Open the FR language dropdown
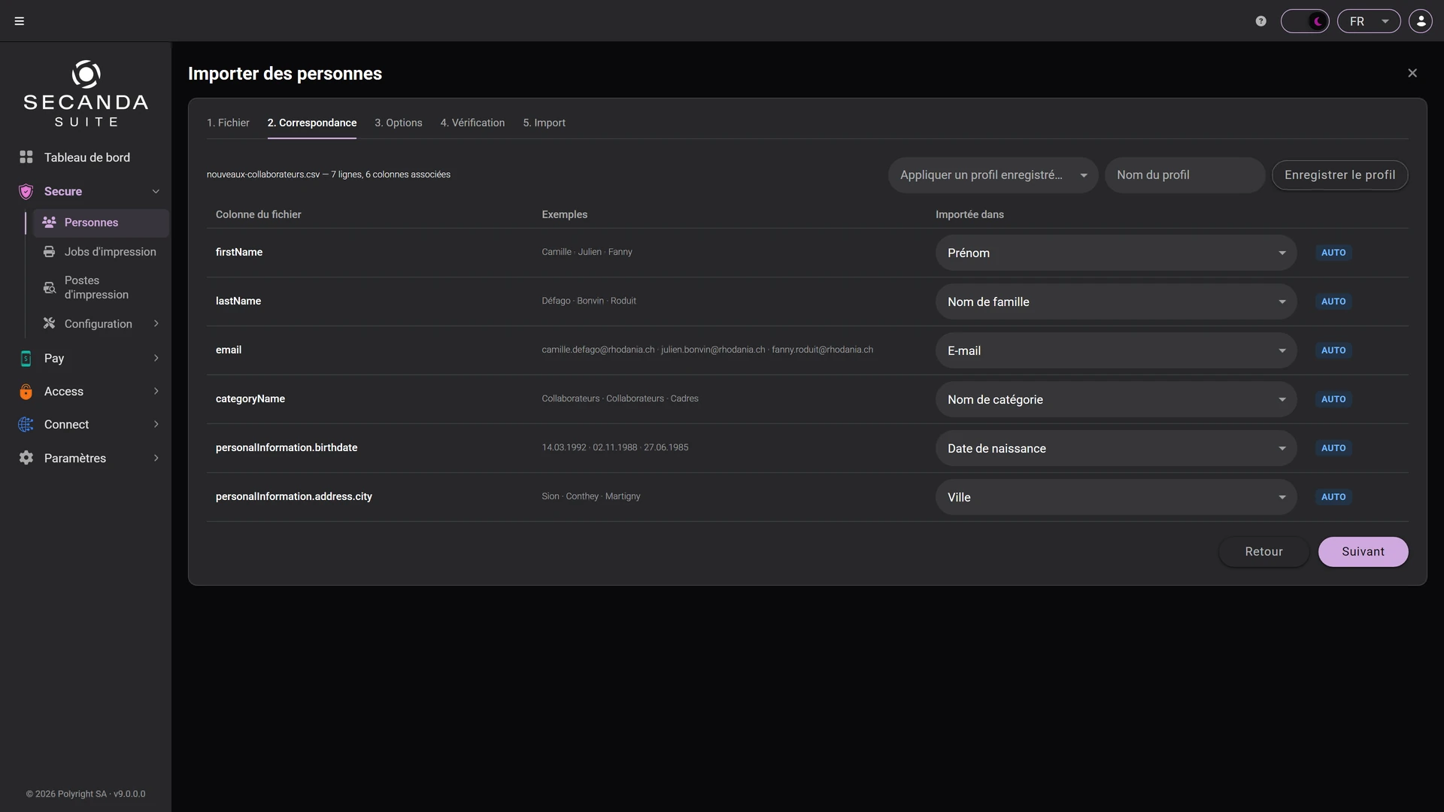1444x812 pixels. [1369, 21]
